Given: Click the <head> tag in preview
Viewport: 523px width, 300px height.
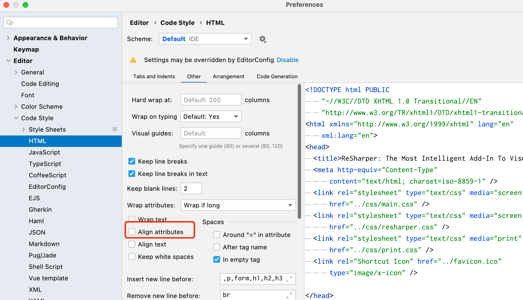Looking at the screenshot, I should click(x=317, y=147).
